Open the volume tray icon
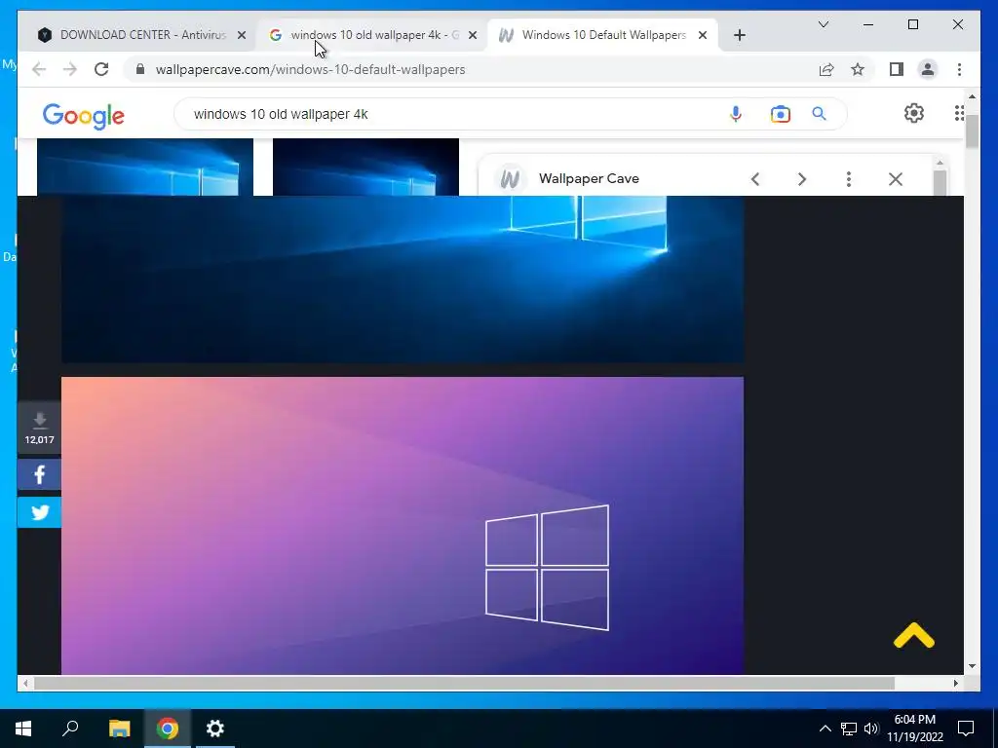The height and width of the screenshot is (748, 998). 871,729
